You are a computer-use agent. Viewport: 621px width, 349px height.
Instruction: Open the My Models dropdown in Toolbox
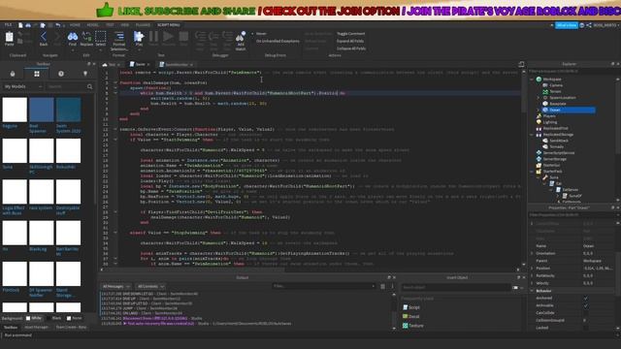point(23,86)
